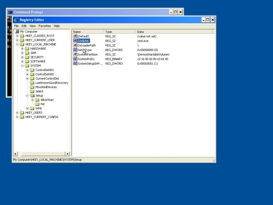This screenshot has height=205, width=273.
Task: Click the SOFTWARE folder icon
Action: (27, 61)
